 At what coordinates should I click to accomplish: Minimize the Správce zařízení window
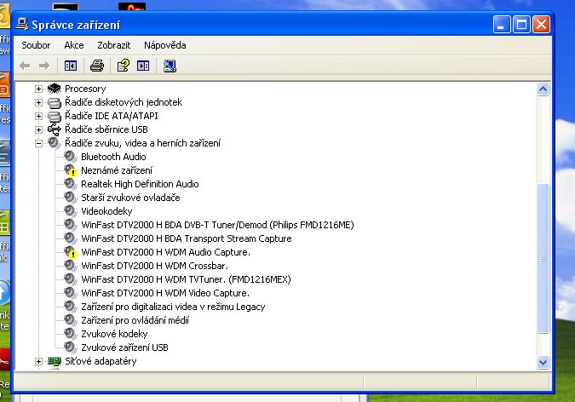coord(501,25)
